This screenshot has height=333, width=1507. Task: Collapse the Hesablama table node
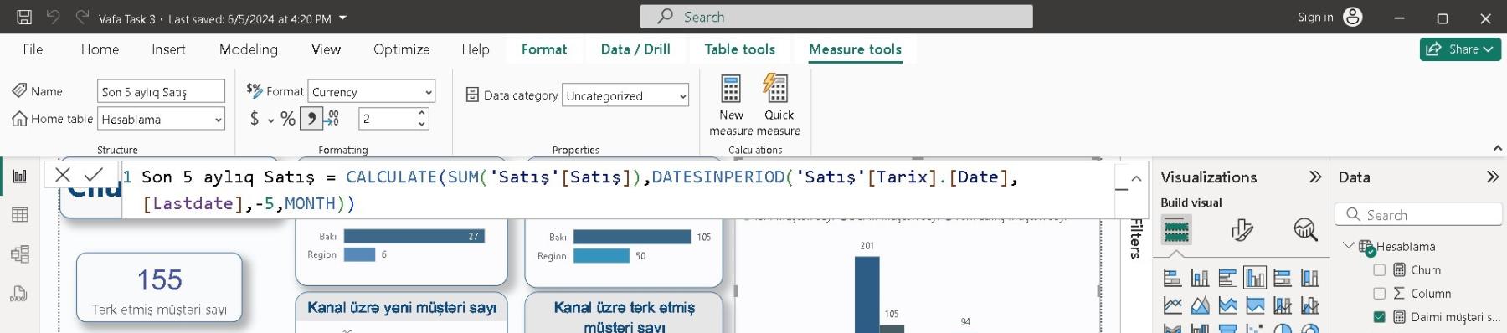[1348, 246]
